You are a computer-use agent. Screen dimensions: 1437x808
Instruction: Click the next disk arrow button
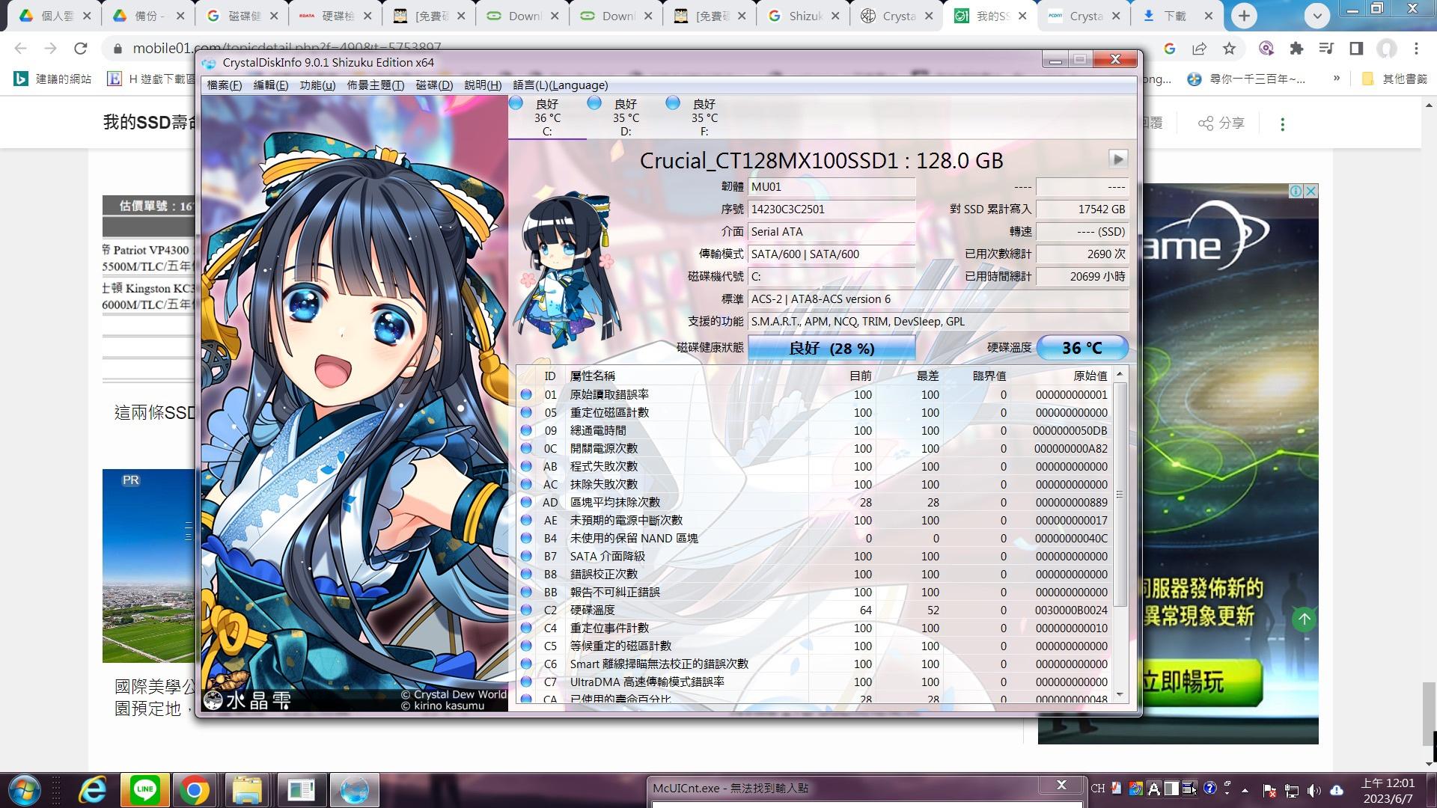point(1117,159)
